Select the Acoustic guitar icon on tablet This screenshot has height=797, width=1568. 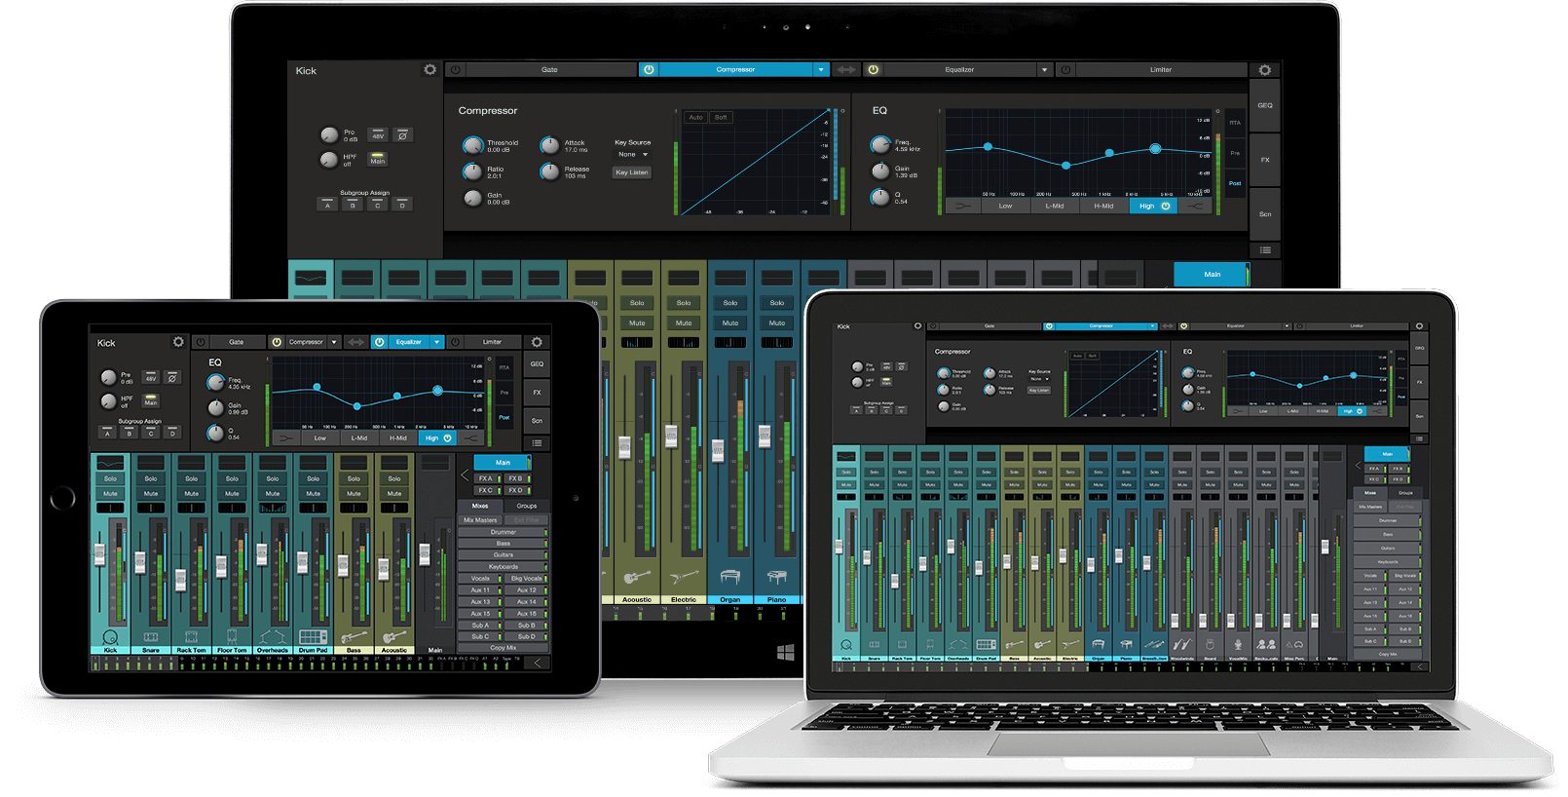394,636
